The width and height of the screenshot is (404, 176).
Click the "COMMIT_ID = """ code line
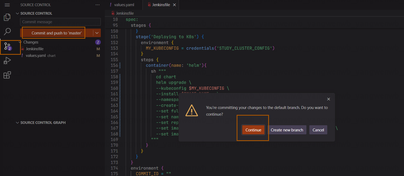153,174
